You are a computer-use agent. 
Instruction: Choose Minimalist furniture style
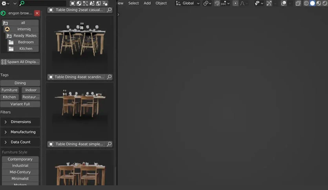(x=20, y=179)
